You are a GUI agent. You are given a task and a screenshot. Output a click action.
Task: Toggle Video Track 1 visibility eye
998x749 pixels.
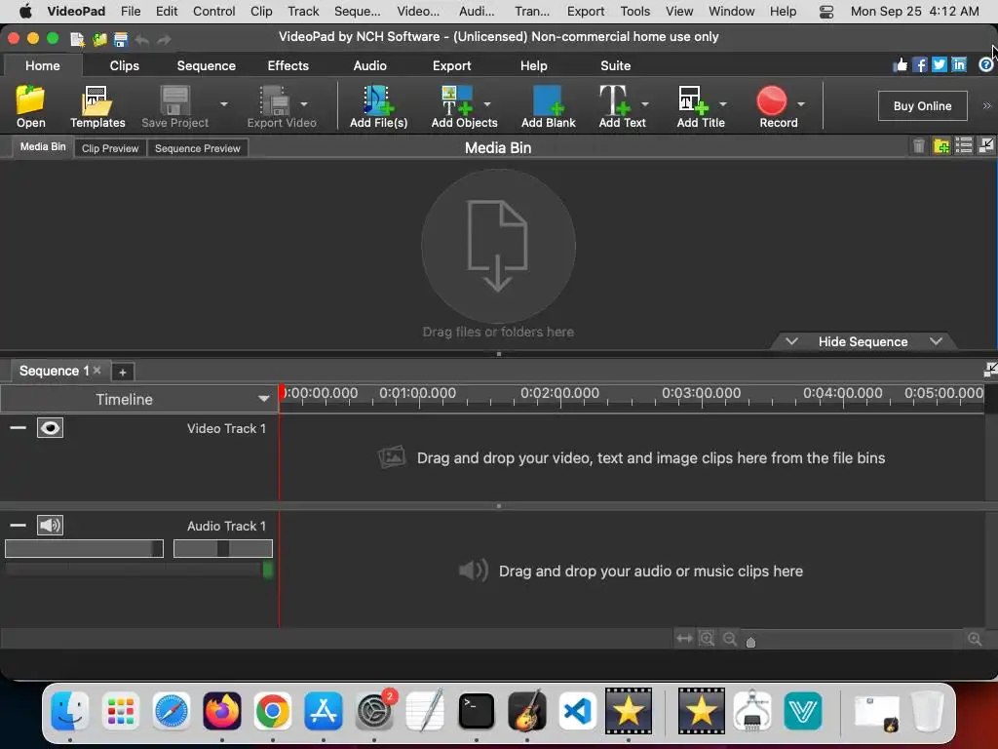pyautogui.click(x=50, y=428)
